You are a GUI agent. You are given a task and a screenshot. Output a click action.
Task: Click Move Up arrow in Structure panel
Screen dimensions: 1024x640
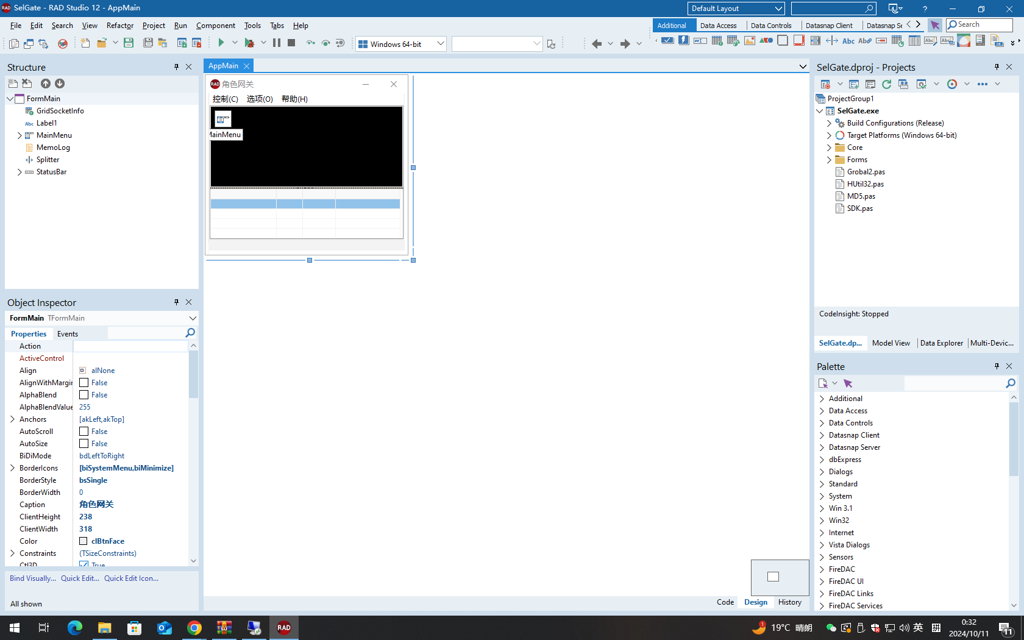coord(46,84)
